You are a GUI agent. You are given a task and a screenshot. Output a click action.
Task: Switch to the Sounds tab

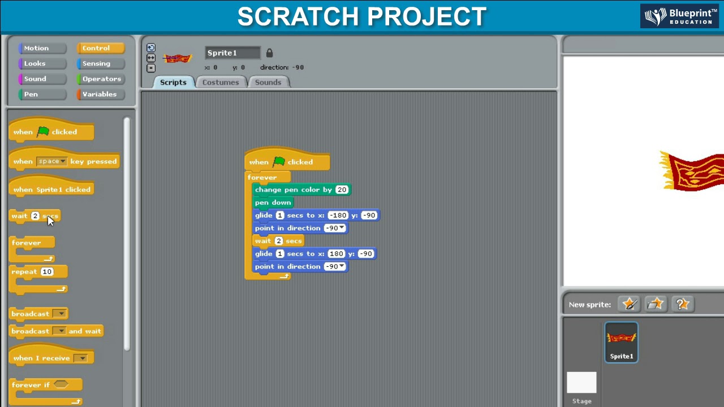268,83
